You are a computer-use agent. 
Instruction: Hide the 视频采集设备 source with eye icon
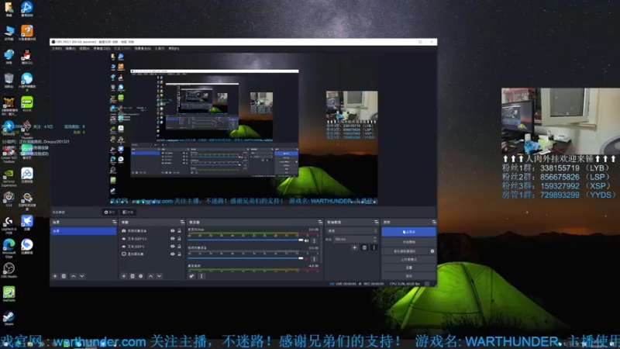click(x=172, y=230)
